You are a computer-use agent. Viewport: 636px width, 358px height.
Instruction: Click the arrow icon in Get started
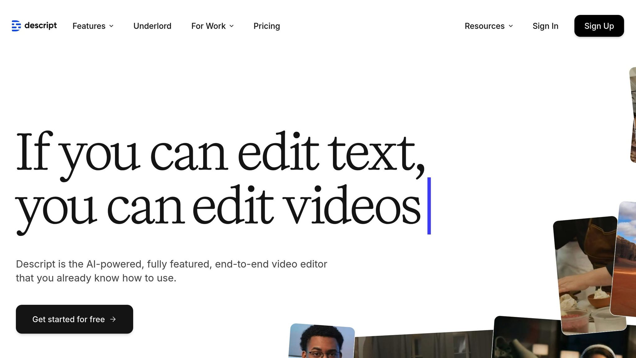pyautogui.click(x=113, y=319)
